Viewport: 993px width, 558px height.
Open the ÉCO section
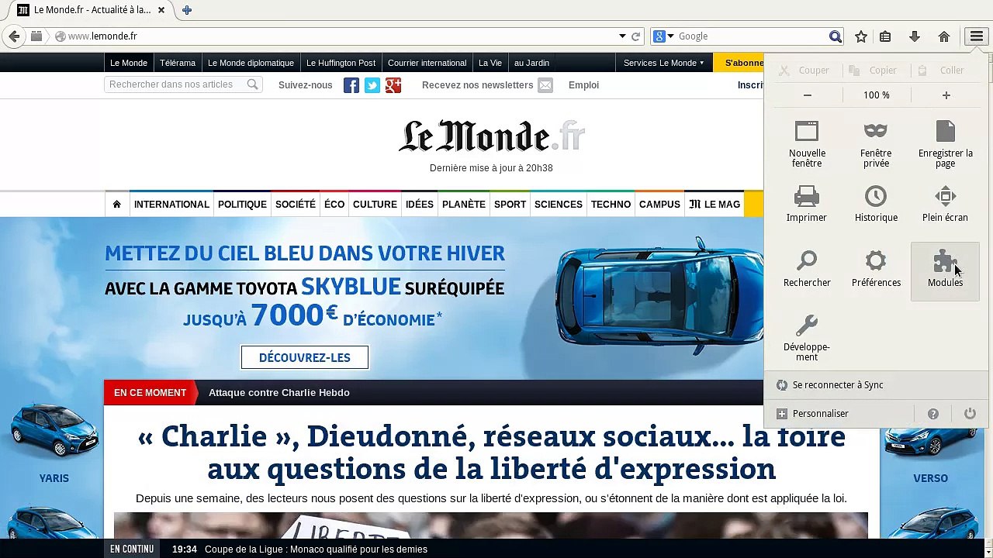[x=334, y=205]
